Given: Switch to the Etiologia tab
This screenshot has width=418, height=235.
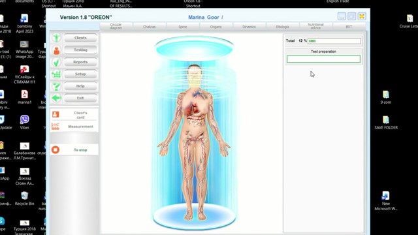Looking at the screenshot, I should 282,27.
